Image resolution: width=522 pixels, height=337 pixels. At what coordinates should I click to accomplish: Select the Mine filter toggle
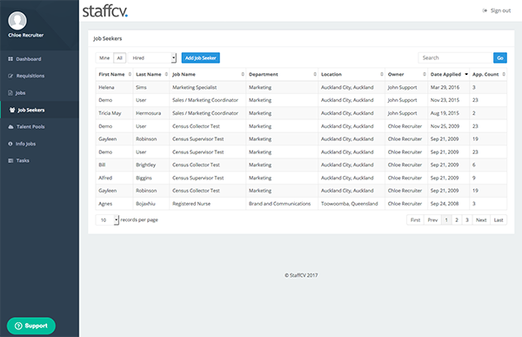tap(104, 58)
